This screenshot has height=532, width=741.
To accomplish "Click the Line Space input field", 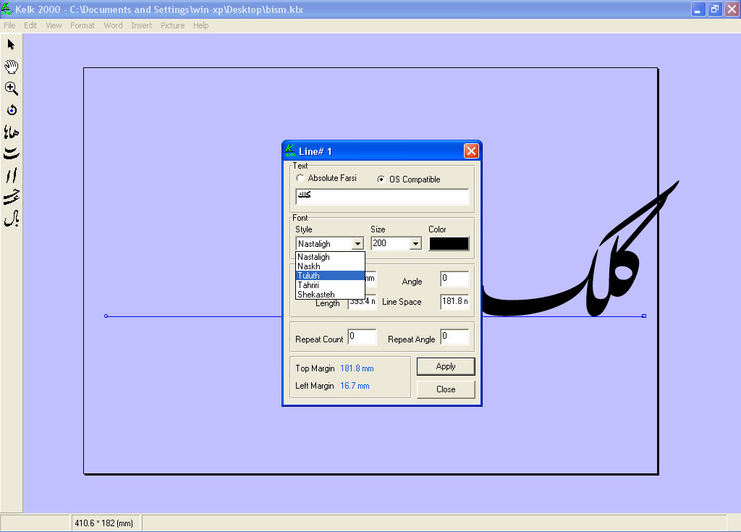I will (454, 301).
